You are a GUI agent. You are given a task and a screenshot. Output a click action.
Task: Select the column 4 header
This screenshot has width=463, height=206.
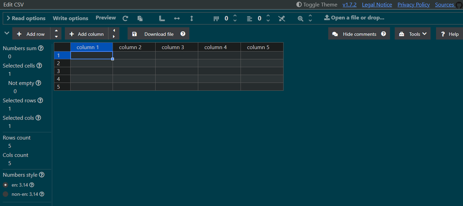[219, 47]
